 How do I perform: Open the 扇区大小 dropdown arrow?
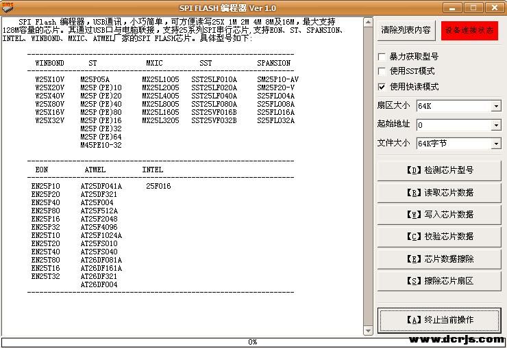(496, 106)
